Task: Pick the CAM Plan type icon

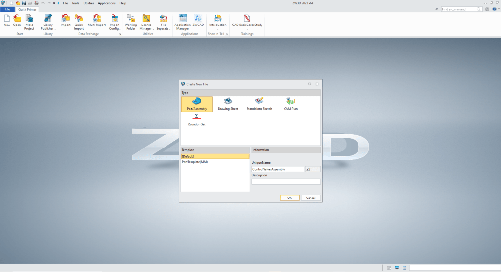Action: 290,101
